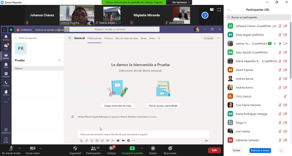Open Participantes in Zoom toolbar
This screenshot has height=156, width=292.
point(93,150)
